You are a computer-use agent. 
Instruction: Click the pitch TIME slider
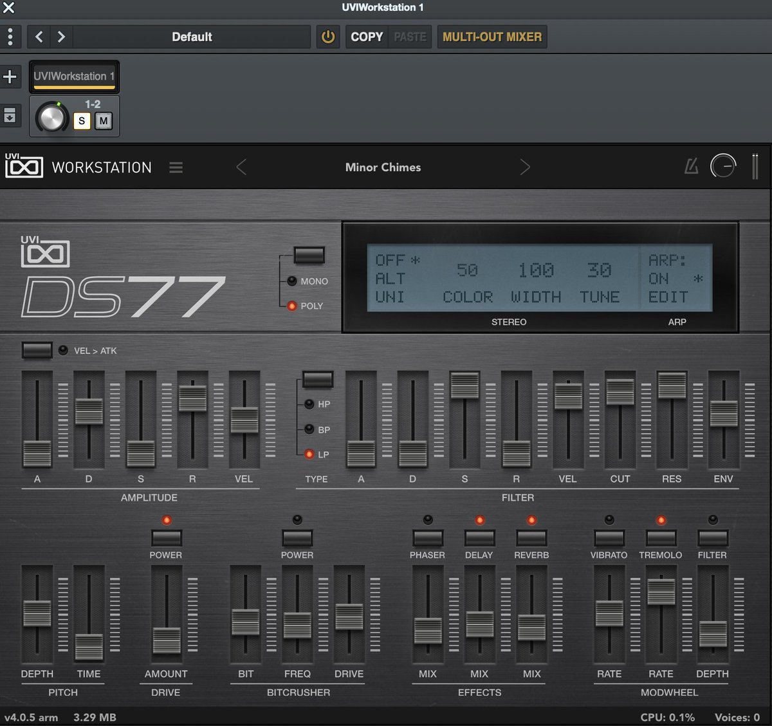[x=89, y=647]
